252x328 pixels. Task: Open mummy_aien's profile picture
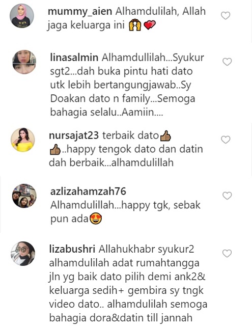[22, 16]
